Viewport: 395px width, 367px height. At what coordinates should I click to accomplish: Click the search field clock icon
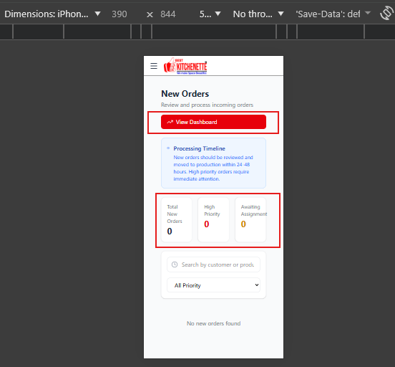[175, 264]
